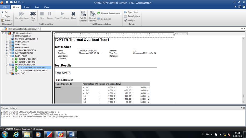Tick the OVERCURRENT checkbox
This screenshot has width=246, height=138.
coord(10,42)
